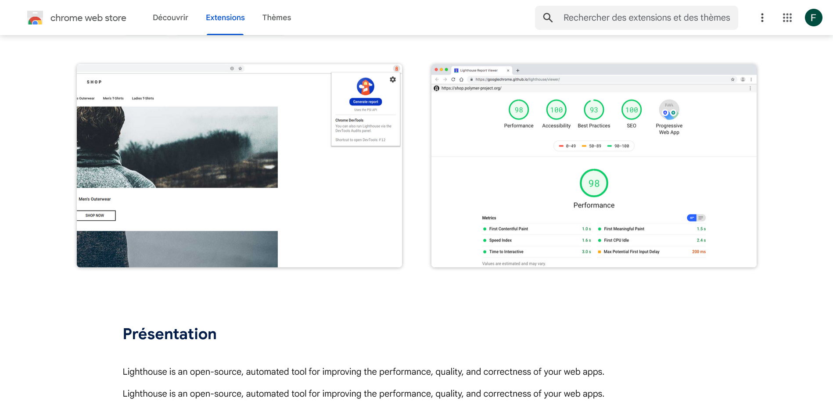The image size is (833, 405).
Task: Focus the 'Rechercher des extensions' search field
Action: pos(646,18)
